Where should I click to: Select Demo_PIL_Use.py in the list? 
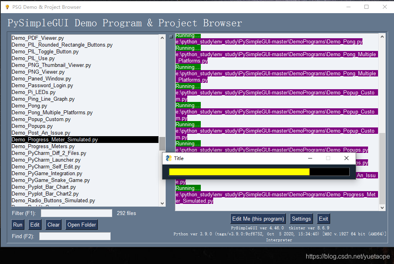point(85,59)
